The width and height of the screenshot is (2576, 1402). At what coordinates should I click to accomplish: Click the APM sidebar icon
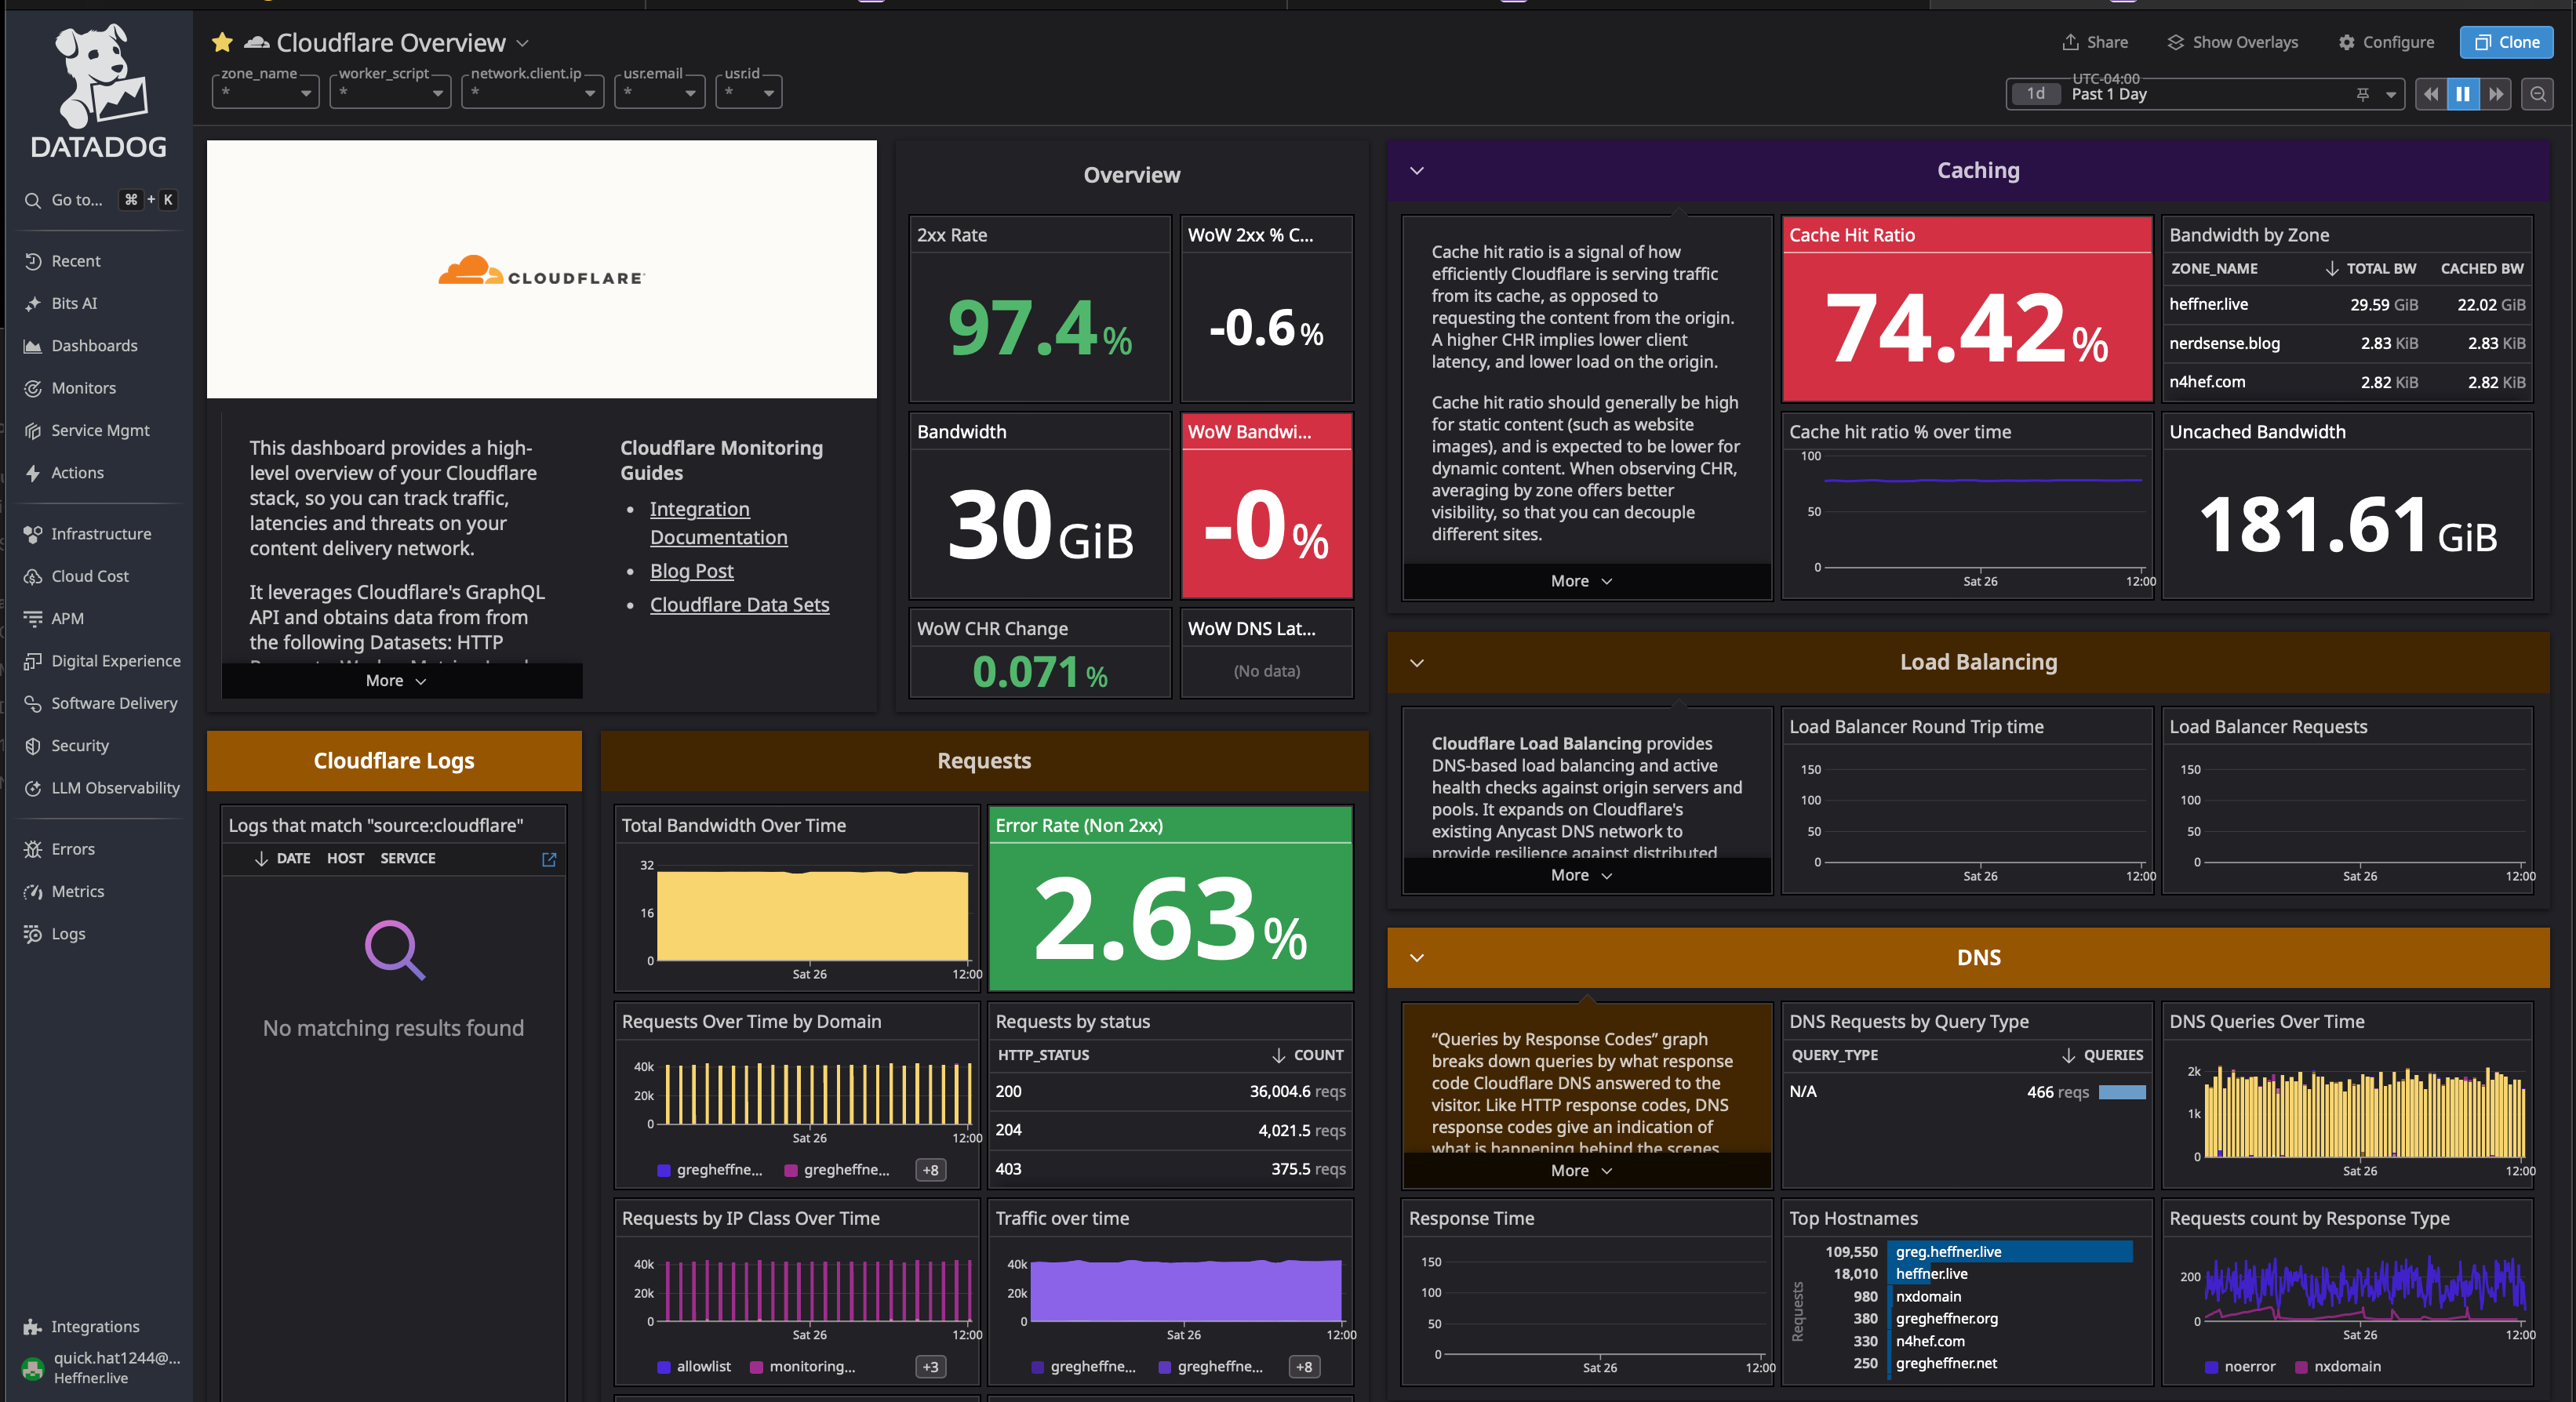click(33, 619)
